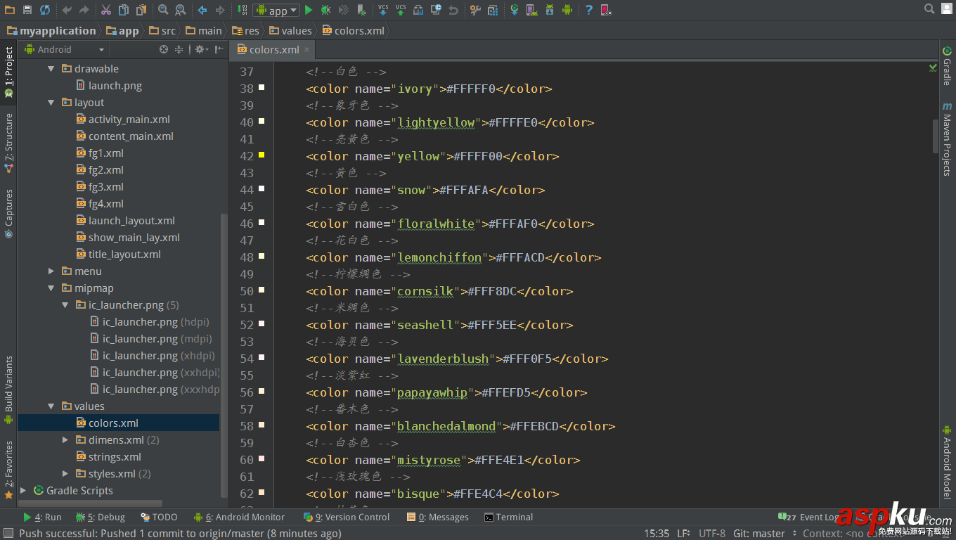956x540 pixels.
Task: Expand Gradle Scripts in the project tree
Action: click(x=23, y=490)
